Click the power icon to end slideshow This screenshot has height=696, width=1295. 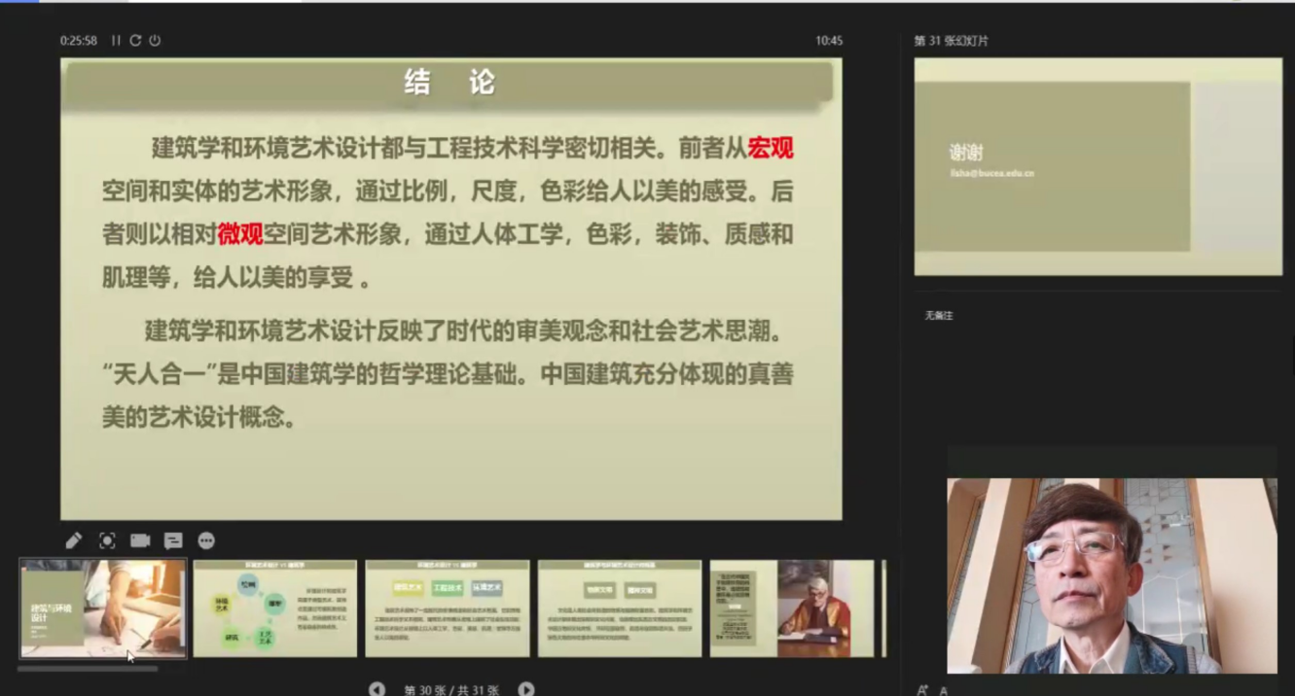[x=155, y=41]
